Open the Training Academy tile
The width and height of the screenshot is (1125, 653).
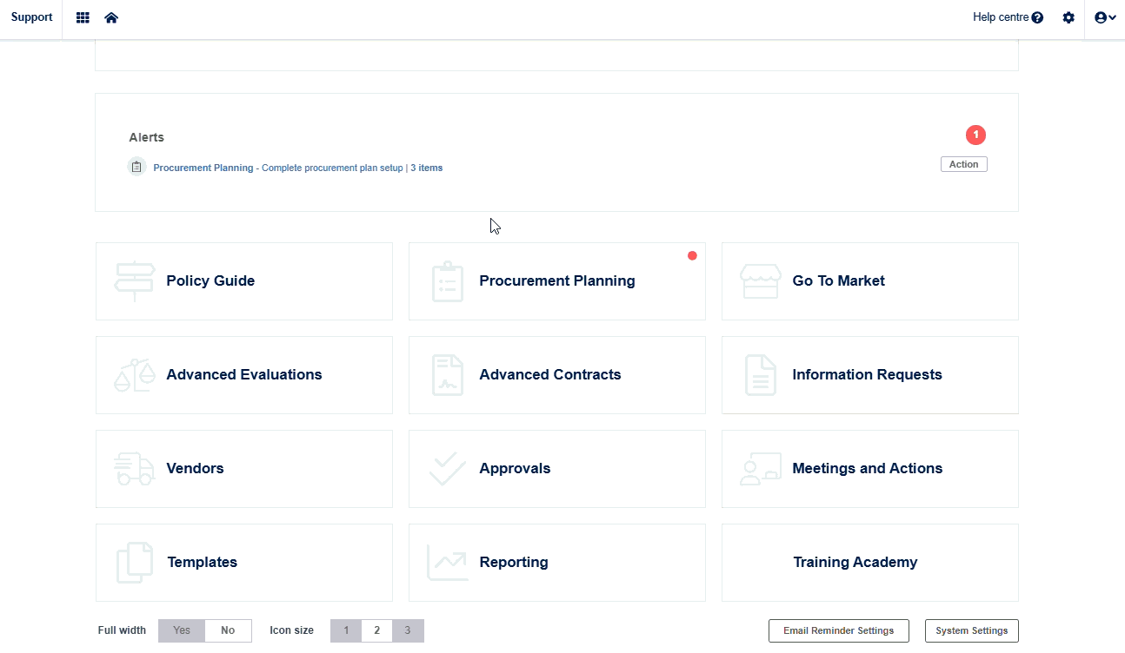tap(869, 563)
